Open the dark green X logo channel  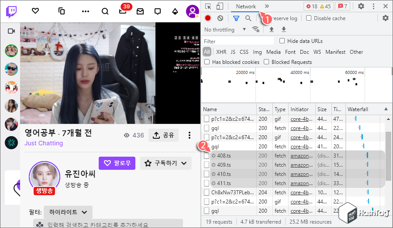(x=11, y=143)
